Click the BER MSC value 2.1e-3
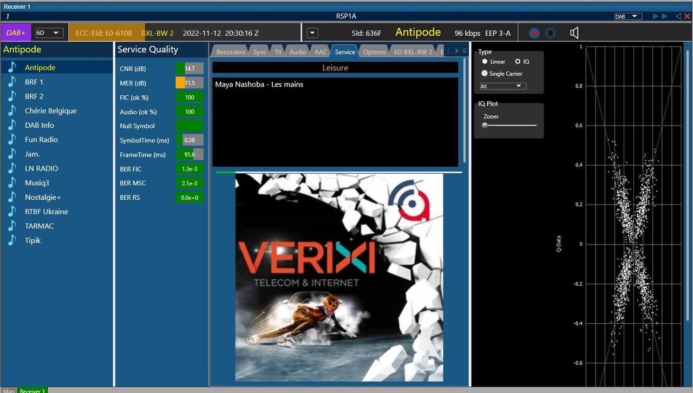 [189, 183]
